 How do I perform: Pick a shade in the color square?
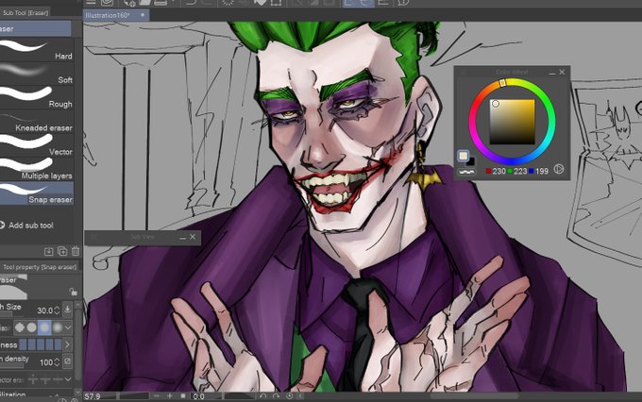pyautogui.click(x=513, y=122)
